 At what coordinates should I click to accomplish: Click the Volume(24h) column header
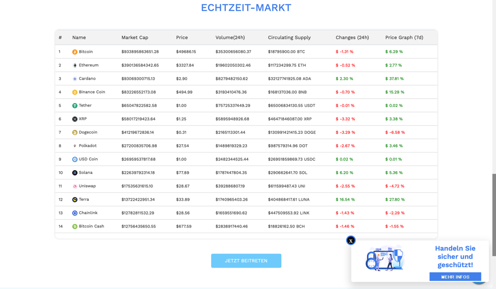(230, 37)
